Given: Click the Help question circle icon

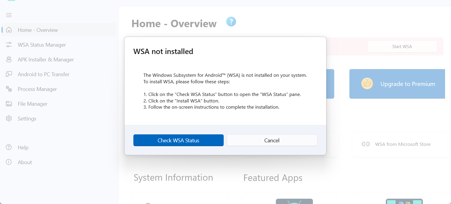Looking at the screenshot, I should coord(9,147).
